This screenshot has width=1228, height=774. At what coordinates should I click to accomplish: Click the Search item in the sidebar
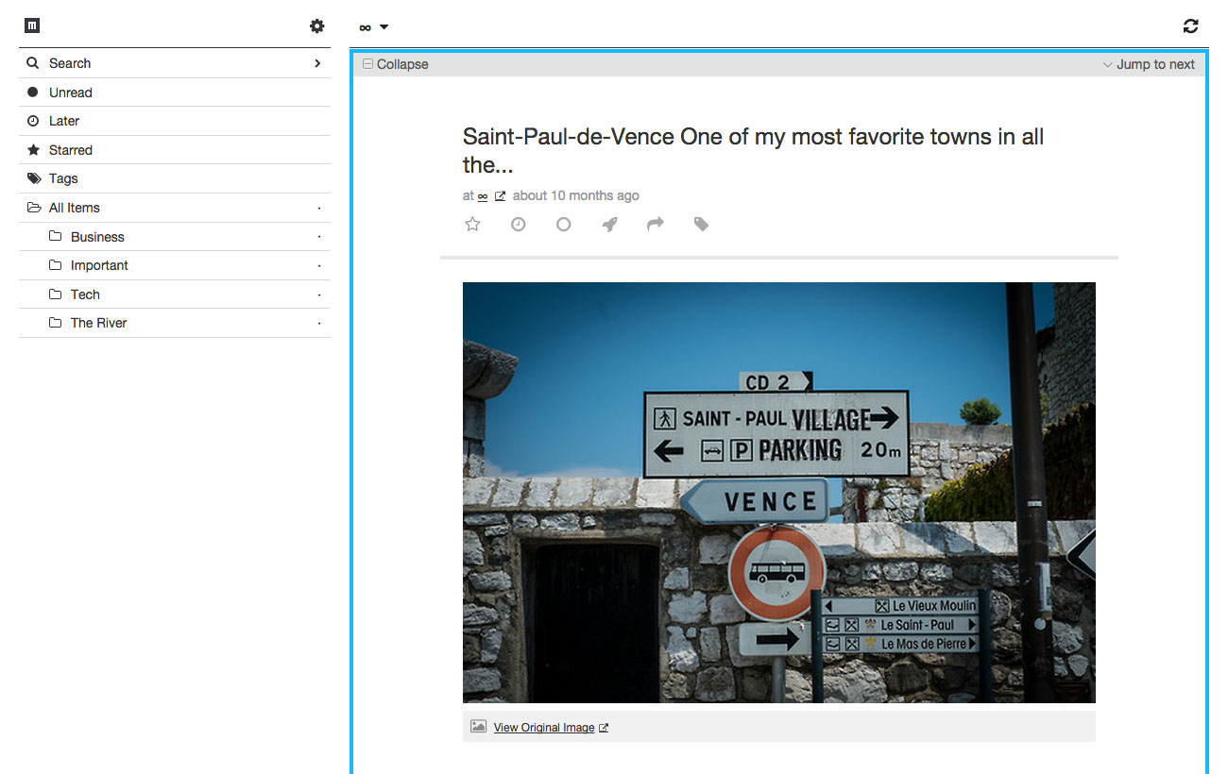pyautogui.click(x=175, y=63)
